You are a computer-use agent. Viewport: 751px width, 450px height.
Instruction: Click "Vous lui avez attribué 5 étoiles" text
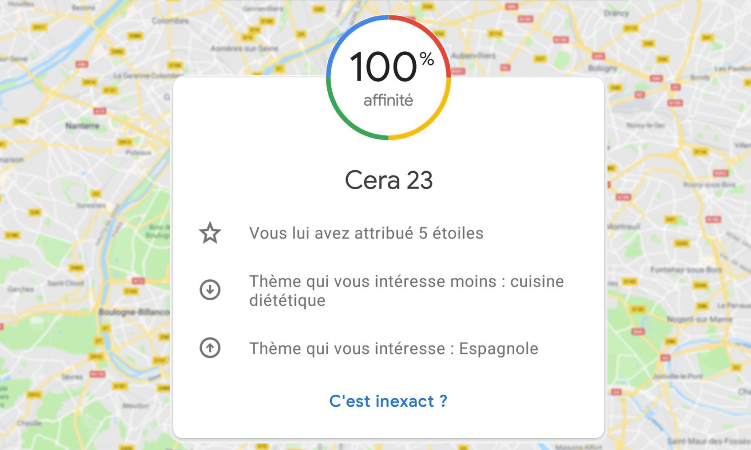coord(366,233)
